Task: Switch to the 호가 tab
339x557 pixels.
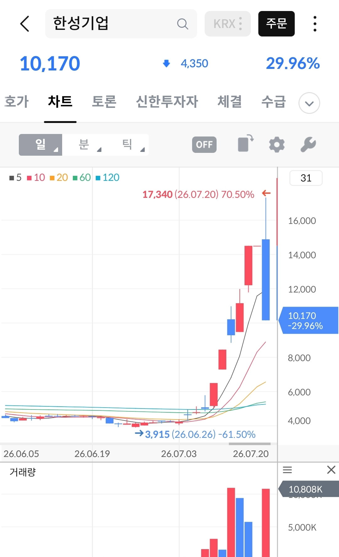Action: [17, 102]
